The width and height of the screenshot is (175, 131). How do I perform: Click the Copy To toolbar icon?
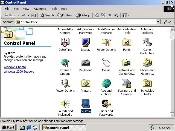coord(103,15)
